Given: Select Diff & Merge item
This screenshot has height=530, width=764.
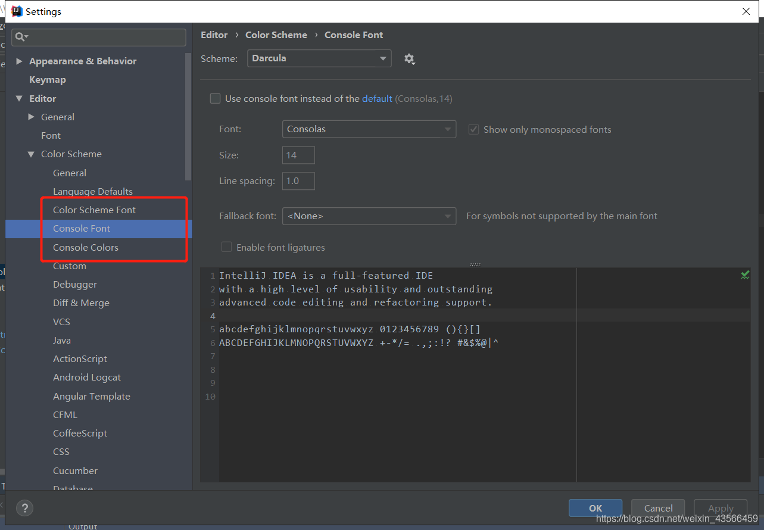Looking at the screenshot, I should click(x=81, y=303).
